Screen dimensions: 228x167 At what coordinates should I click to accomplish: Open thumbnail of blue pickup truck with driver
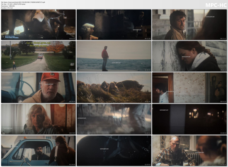tap(39, 151)
